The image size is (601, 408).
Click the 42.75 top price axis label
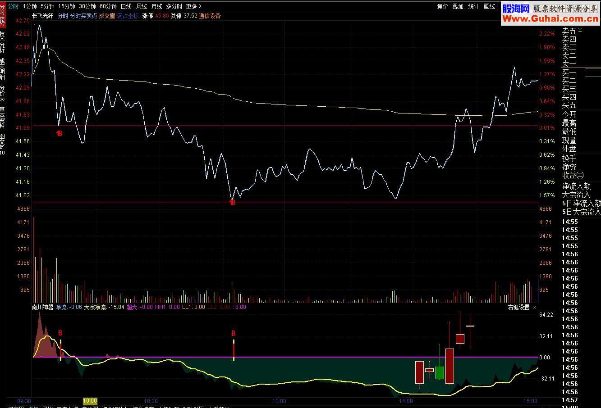coord(23,20)
